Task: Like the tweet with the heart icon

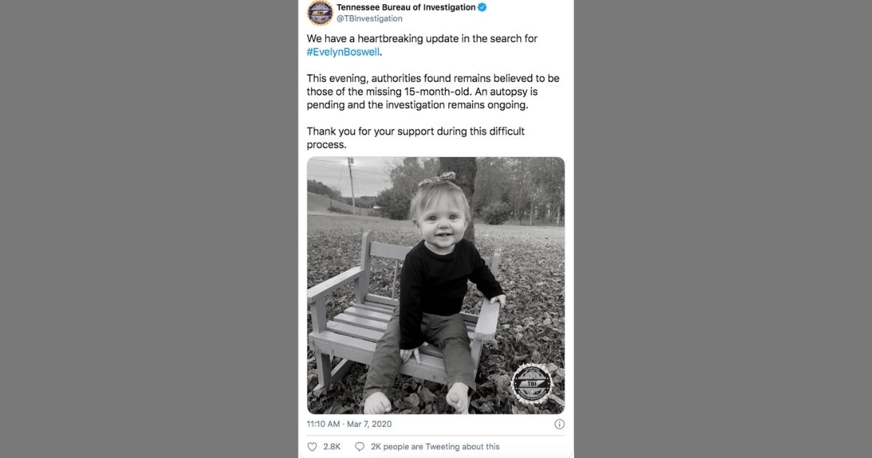Action: click(x=312, y=446)
